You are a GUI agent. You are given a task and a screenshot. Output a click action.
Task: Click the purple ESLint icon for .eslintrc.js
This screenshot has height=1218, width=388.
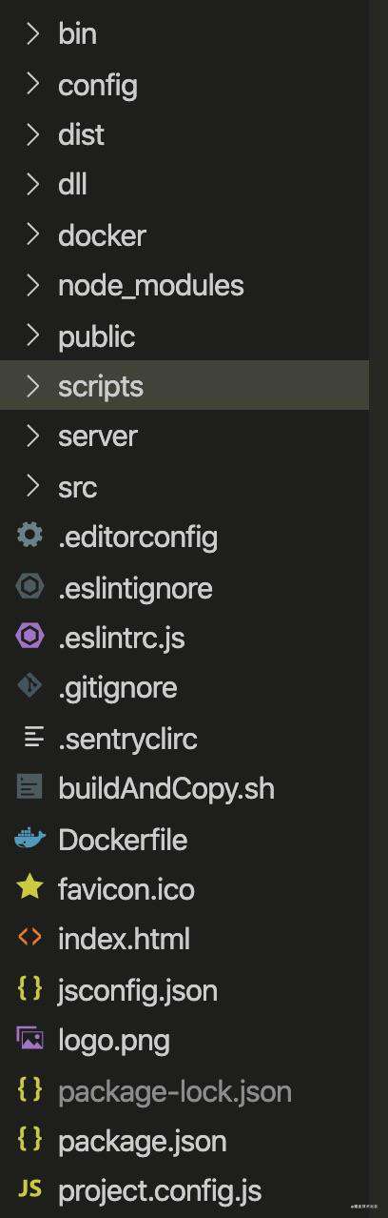point(30,637)
